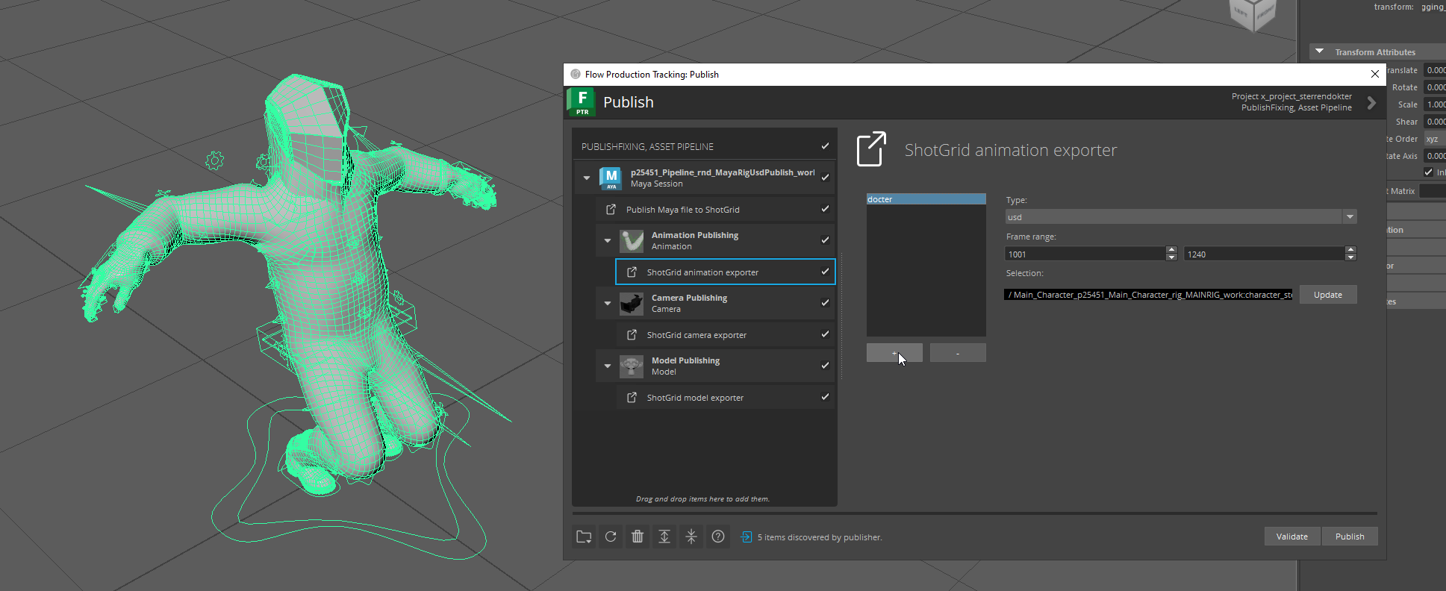Close the Flow Production Tracking Publish dialog
This screenshot has width=1446, height=591.
(1375, 74)
